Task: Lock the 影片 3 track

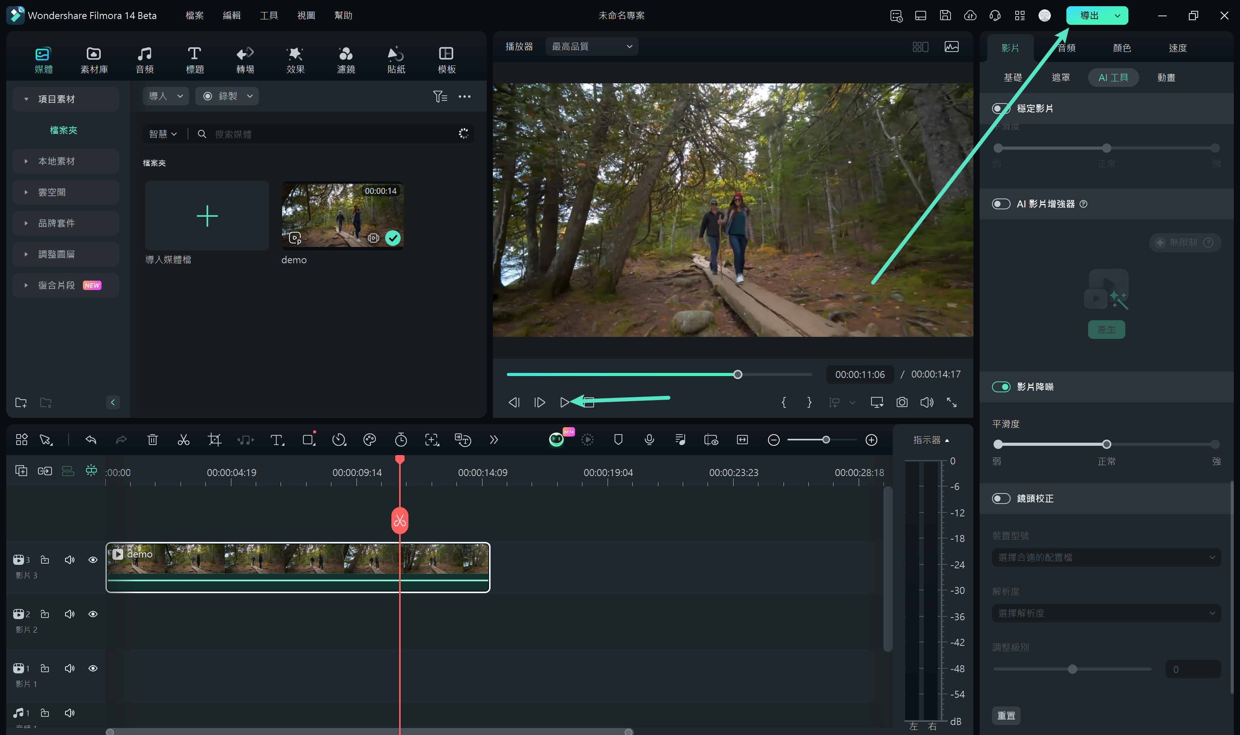Action: [45, 560]
